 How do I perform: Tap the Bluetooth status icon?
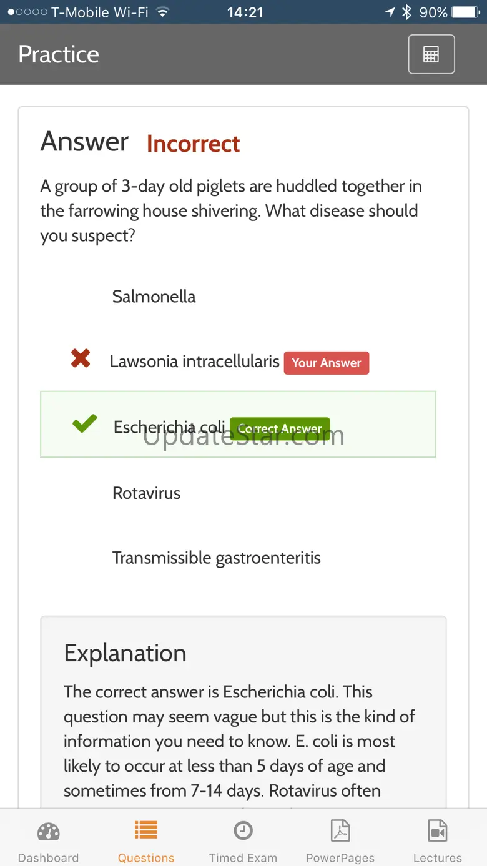tap(406, 12)
